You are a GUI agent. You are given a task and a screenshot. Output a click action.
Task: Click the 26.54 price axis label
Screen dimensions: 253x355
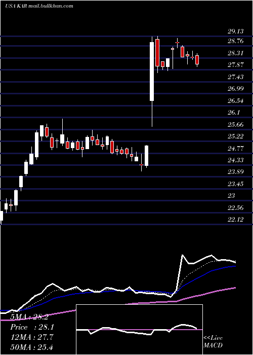pos(235,101)
